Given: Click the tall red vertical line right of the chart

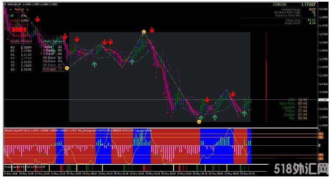Looking at the screenshot, I should pyautogui.click(x=266, y=77).
